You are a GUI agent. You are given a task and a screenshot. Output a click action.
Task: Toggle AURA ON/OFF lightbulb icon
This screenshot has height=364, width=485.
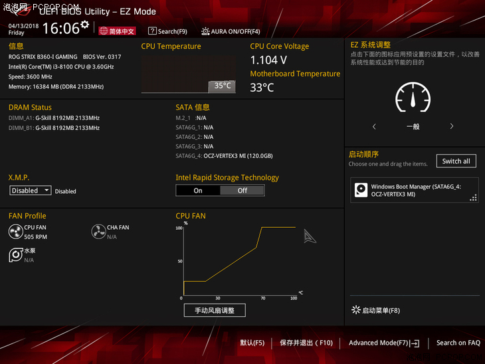coord(205,31)
